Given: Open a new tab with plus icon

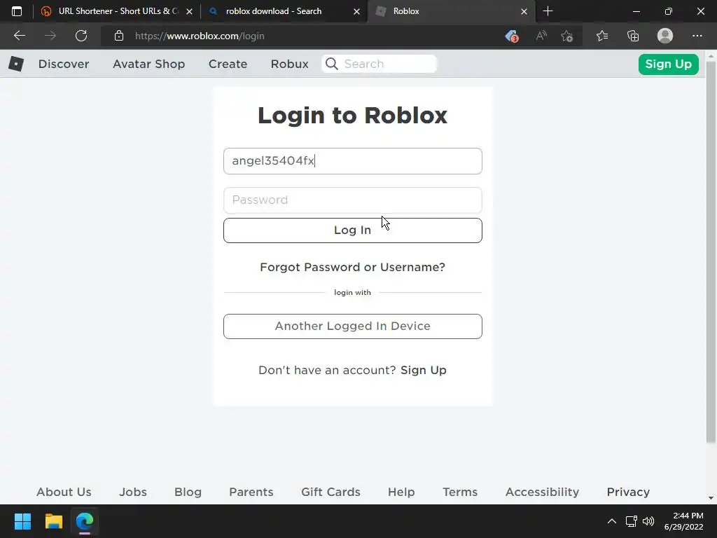Looking at the screenshot, I should pos(548,11).
